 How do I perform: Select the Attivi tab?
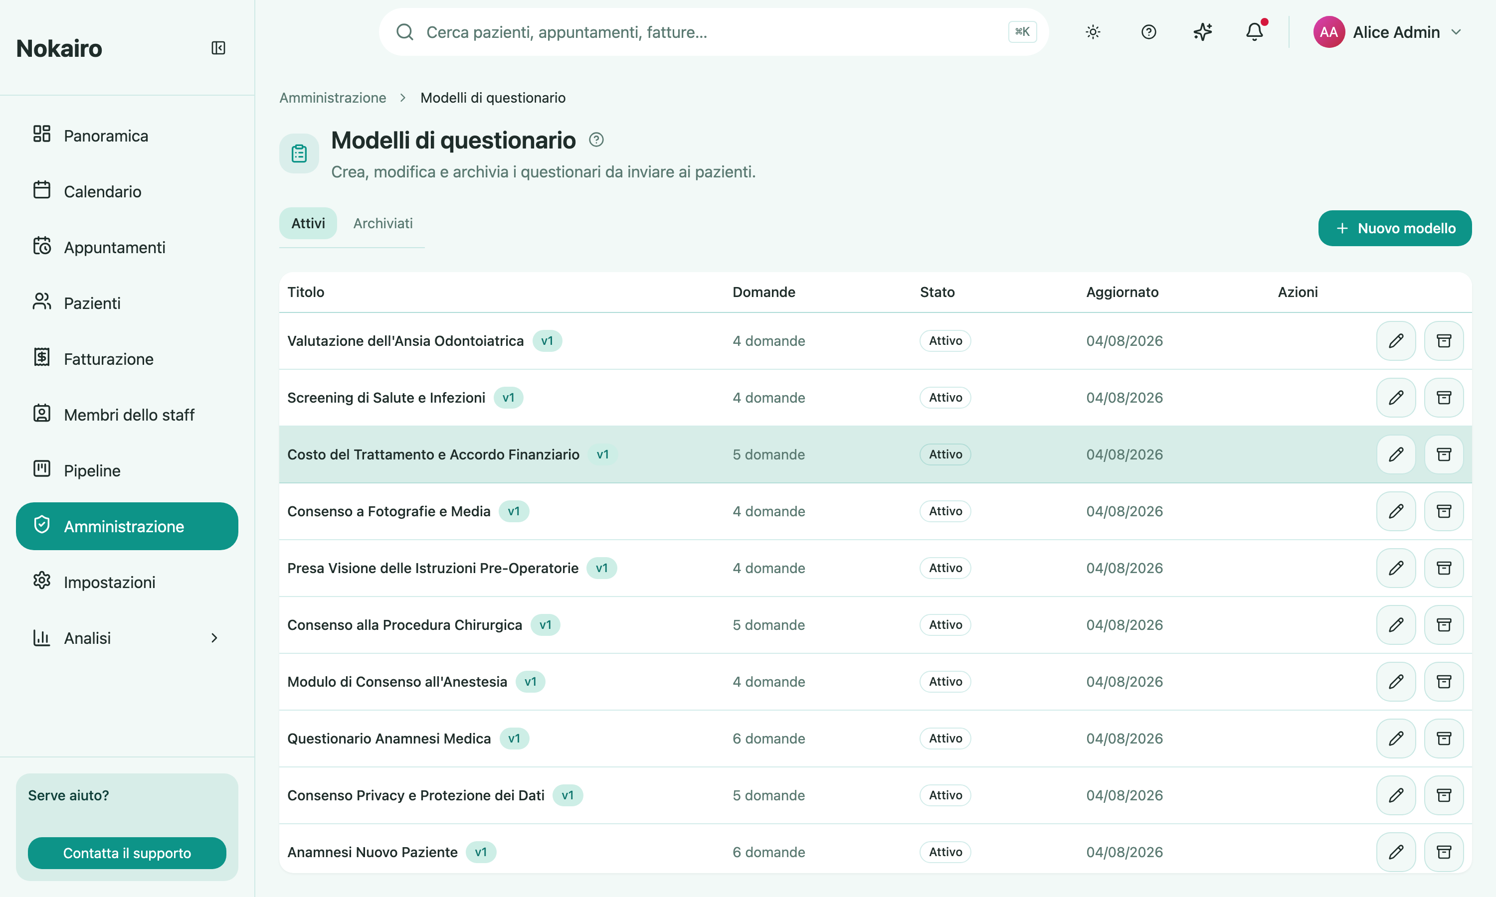(308, 223)
